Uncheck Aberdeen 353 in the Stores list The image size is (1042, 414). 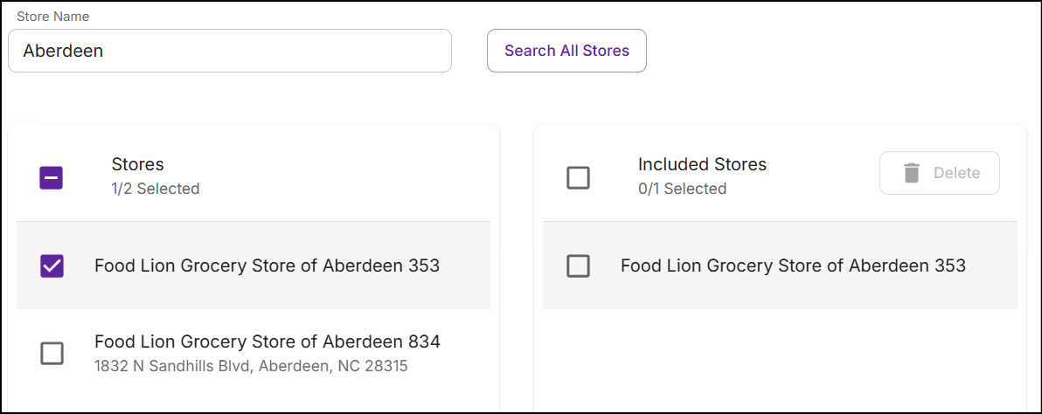[x=52, y=266]
